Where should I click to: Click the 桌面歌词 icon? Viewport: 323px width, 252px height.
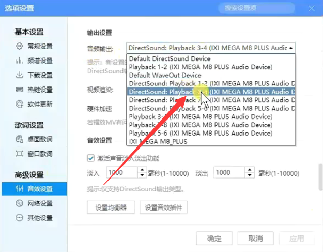pos(19,139)
